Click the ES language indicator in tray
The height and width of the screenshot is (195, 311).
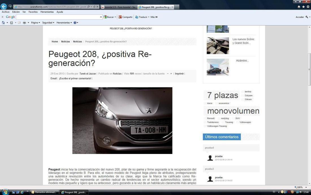coord(274,192)
